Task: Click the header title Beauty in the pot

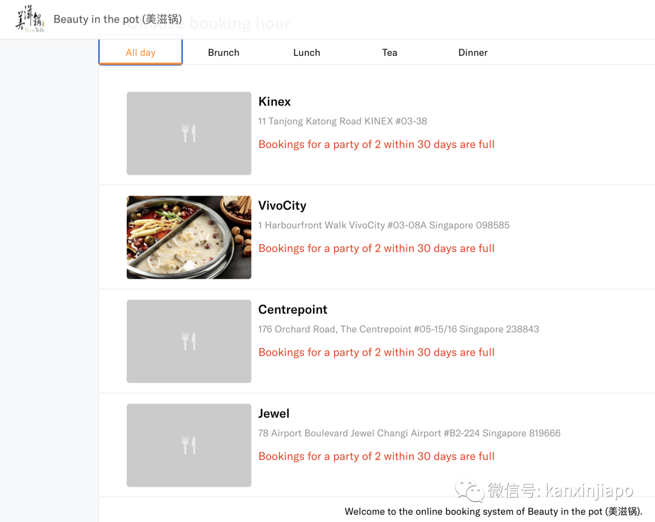Action: pos(118,19)
